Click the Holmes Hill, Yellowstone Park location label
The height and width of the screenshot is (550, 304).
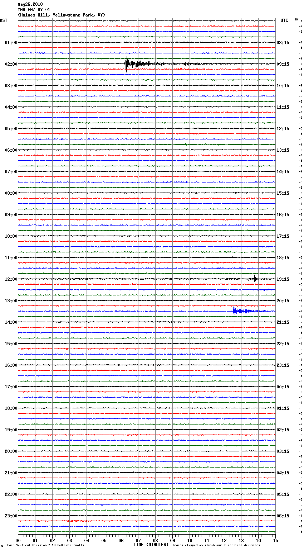coord(62,15)
